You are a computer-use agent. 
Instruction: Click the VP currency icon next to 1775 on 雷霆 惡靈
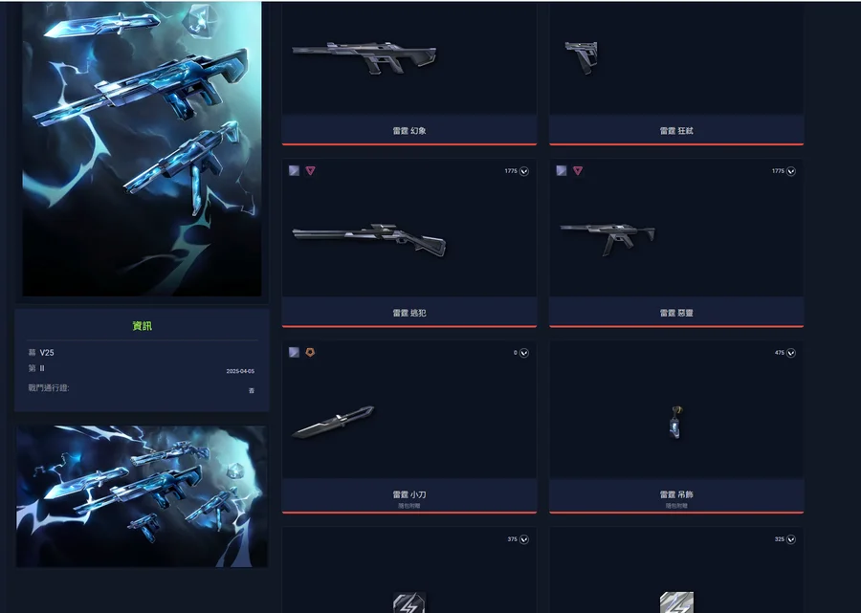pos(791,171)
